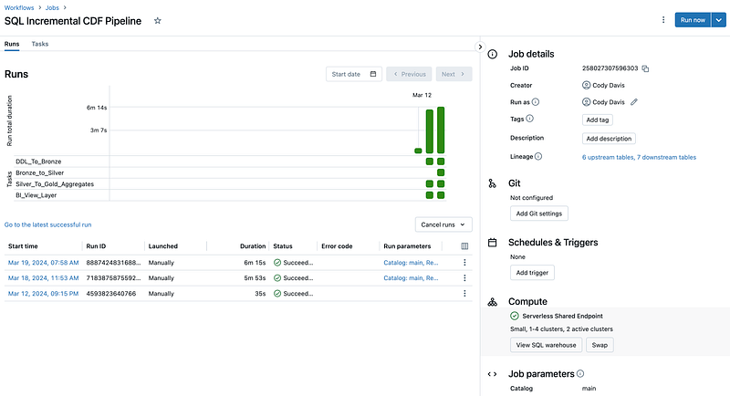
Task: Star the SQL Incremental CDF Pipeline job
Action: click(157, 20)
